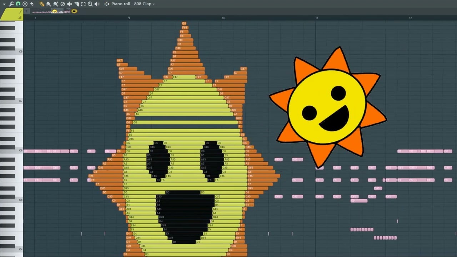Open the stamp chord menu icon
The height and width of the screenshot is (257, 457).
25,4
